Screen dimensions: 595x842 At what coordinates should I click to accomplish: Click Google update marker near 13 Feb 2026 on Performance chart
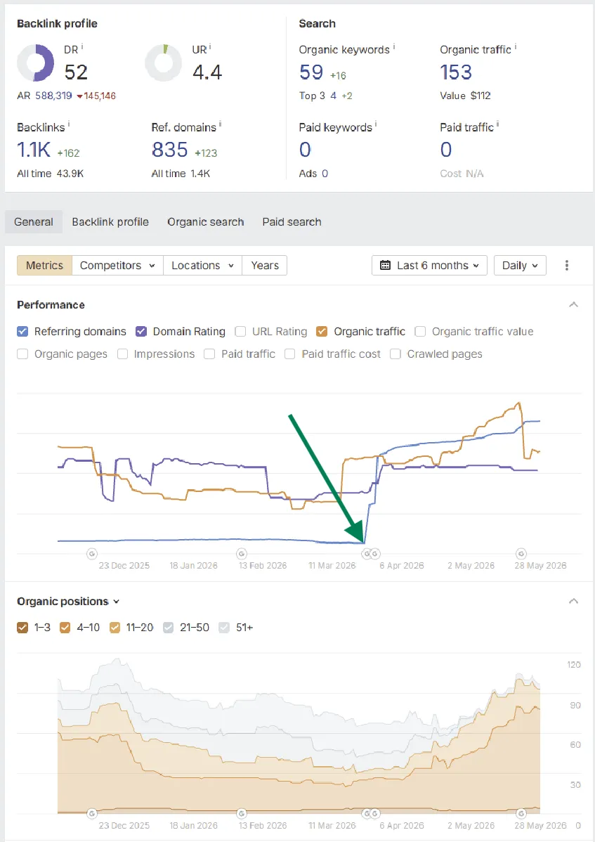click(x=242, y=554)
